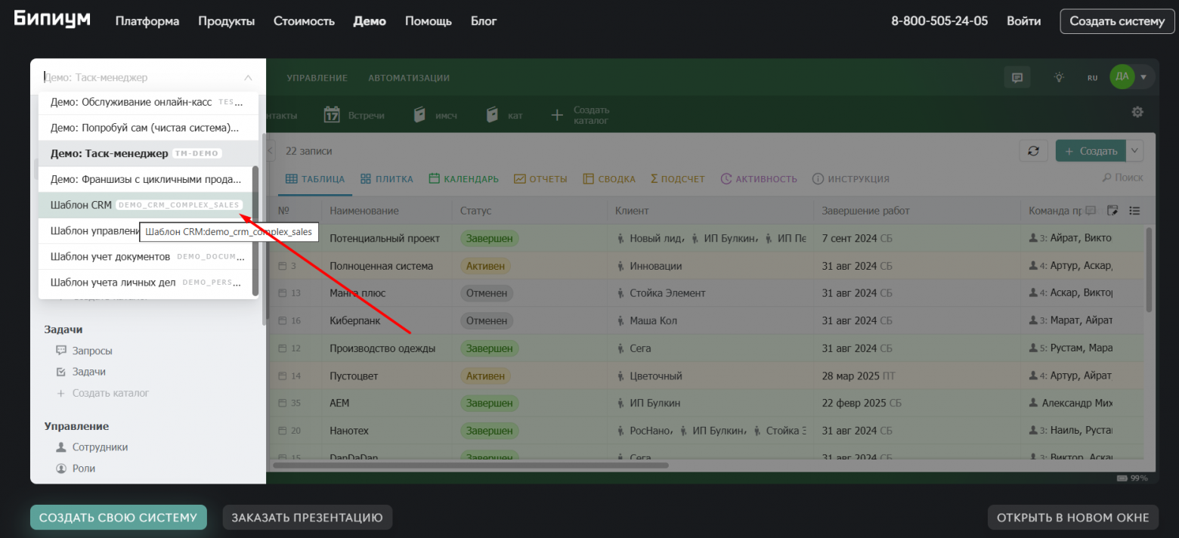
Task: Click Заказать презентацию button
Action: pos(308,518)
